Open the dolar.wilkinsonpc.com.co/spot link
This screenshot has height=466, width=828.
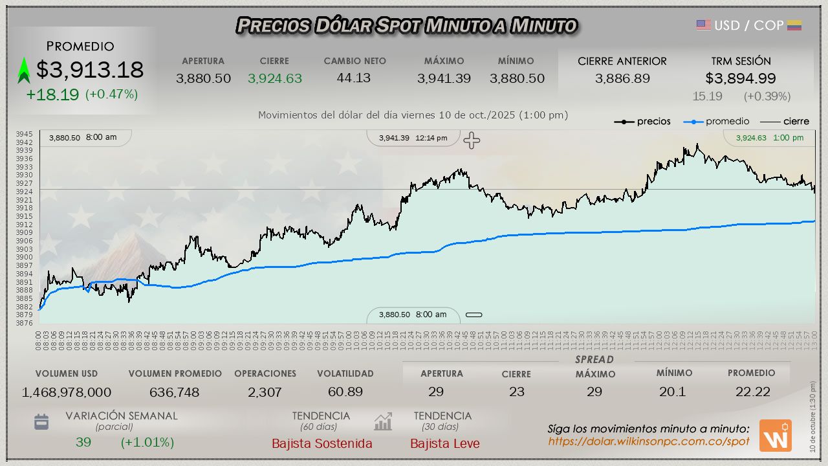(x=649, y=441)
